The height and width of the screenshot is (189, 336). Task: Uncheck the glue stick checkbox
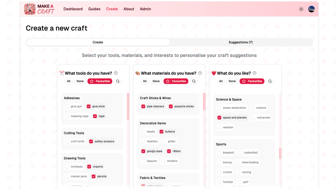89,106
